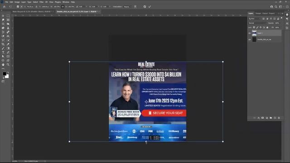The image size is (290, 163).
Task: Switch between free transform and warp modes
Action: point(135,7)
